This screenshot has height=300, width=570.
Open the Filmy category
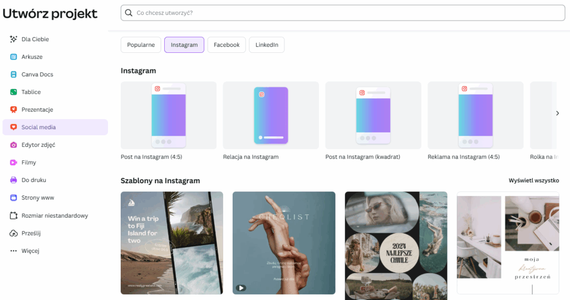pyautogui.click(x=55, y=163)
